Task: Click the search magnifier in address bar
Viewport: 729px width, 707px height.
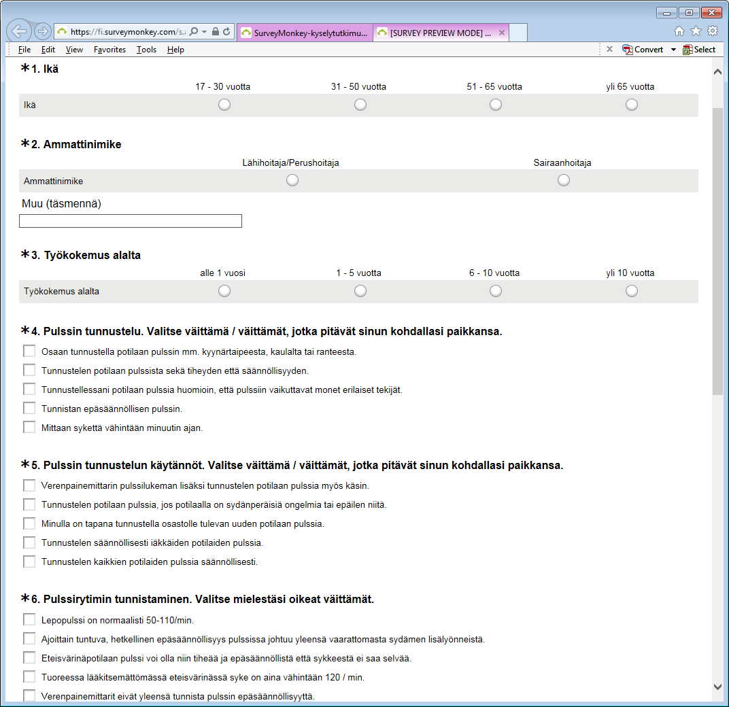Action: point(194,31)
